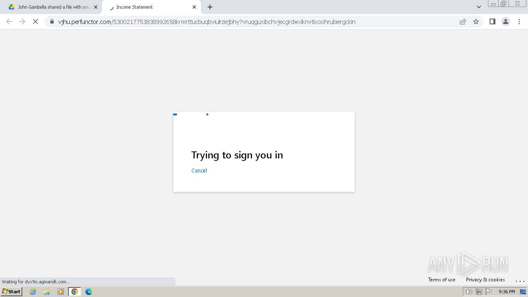Cancel the sign-in attempt

199,170
